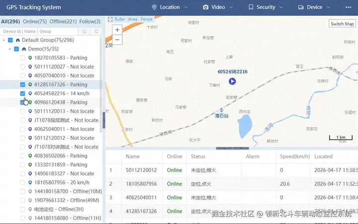The width and height of the screenshot is (358, 224).
Task: Select table row 18105807956
Action: (232, 184)
